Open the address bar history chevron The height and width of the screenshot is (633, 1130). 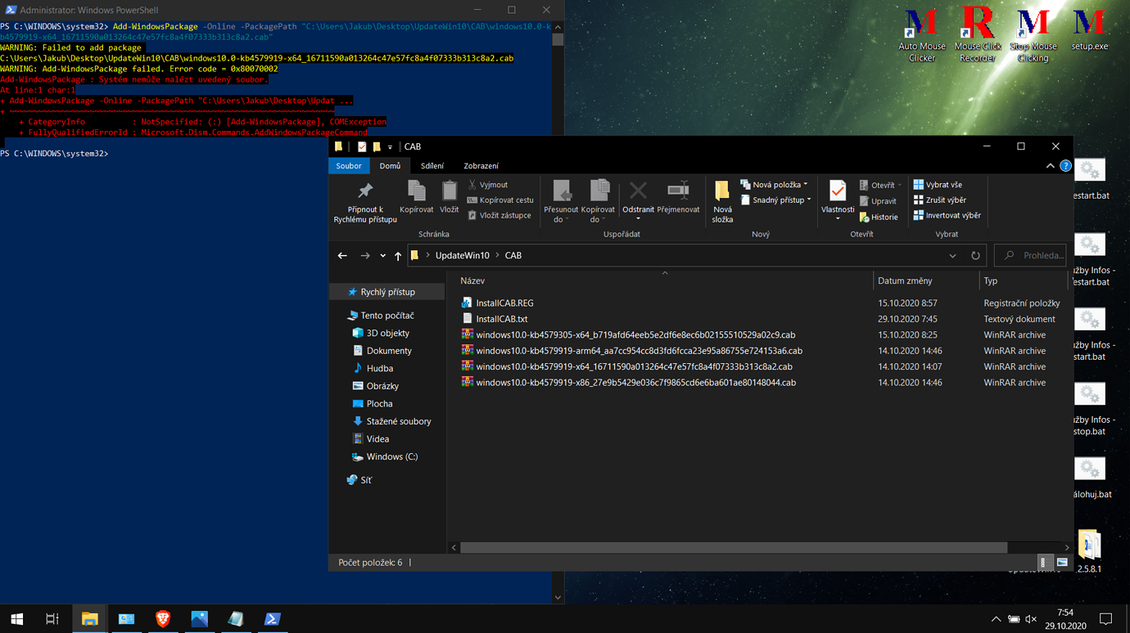pyautogui.click(x=952, y=255)
